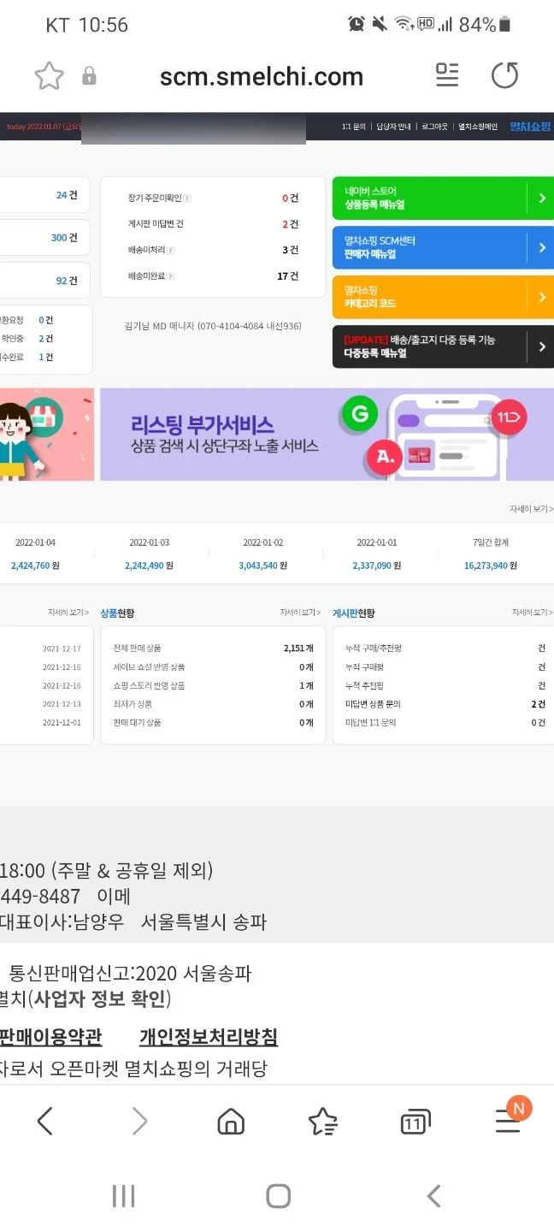This screenshot has width=554, height=1232.
Task: Open the browser home page icon
Action: point(231,1121)
